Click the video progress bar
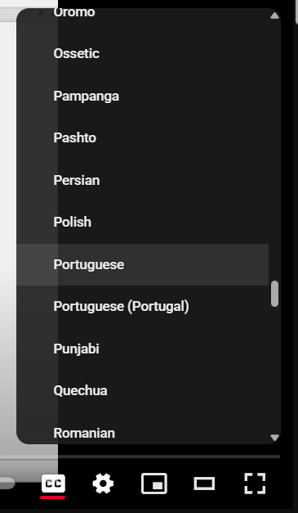298x513 pixels. [140, 457]
